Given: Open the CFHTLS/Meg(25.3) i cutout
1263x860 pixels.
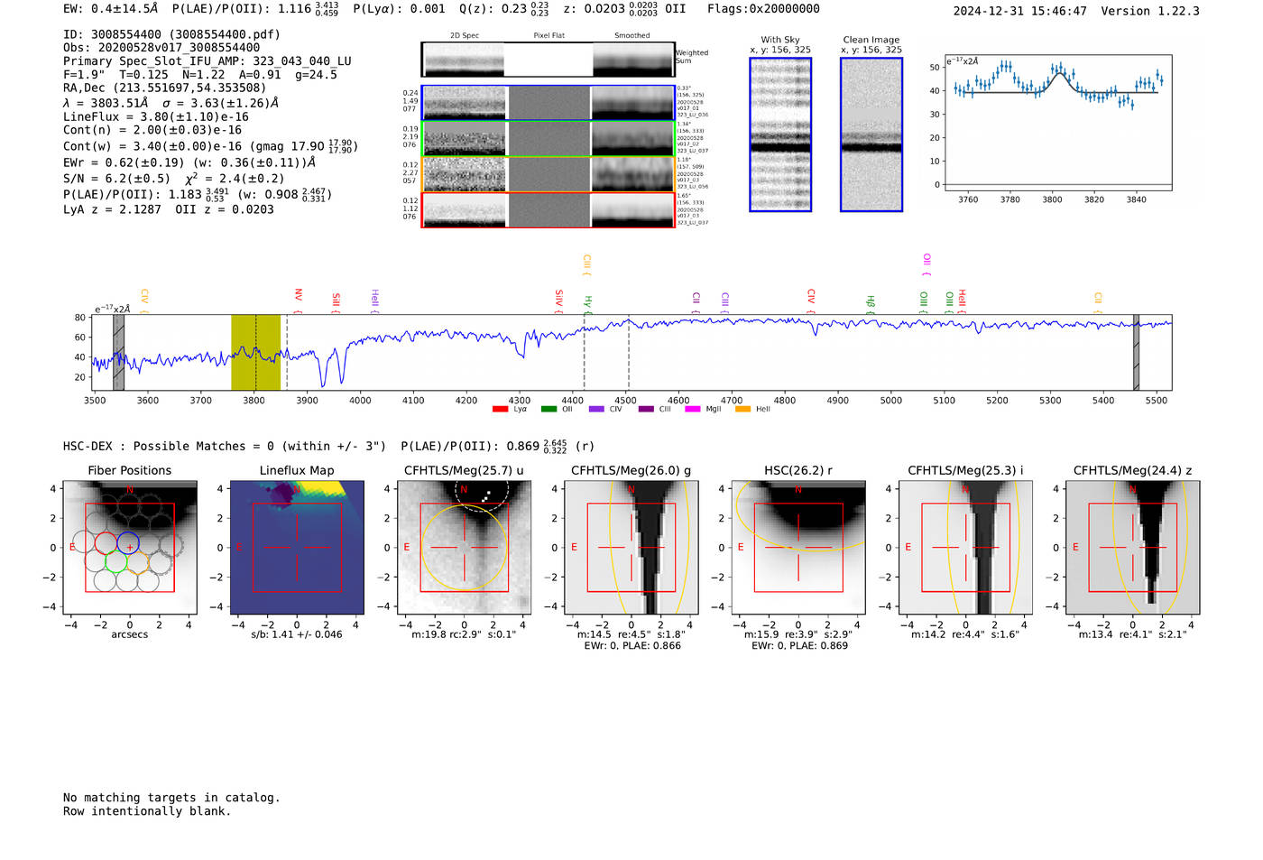Looking at the screenshot, I should coord(965,548).
